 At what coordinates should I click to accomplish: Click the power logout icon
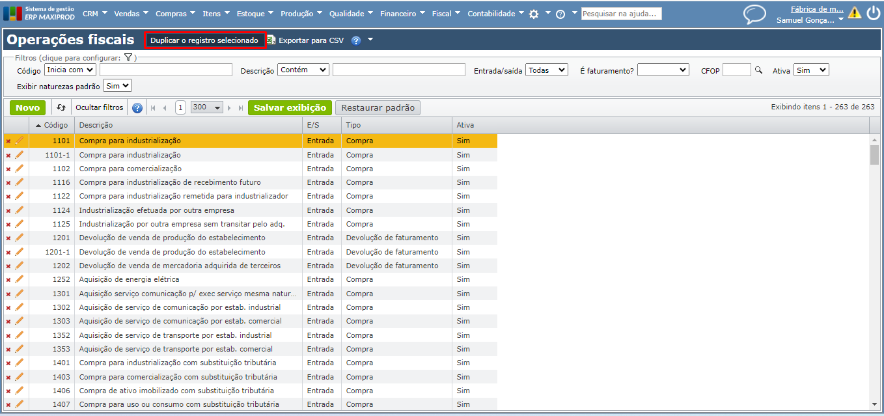873,13
